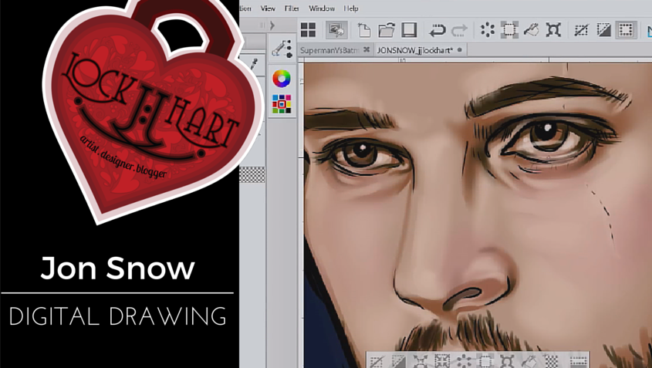Select the Fill bucket icon in top toolbar
The image size is (652, 368).
[x=532, y=30]
